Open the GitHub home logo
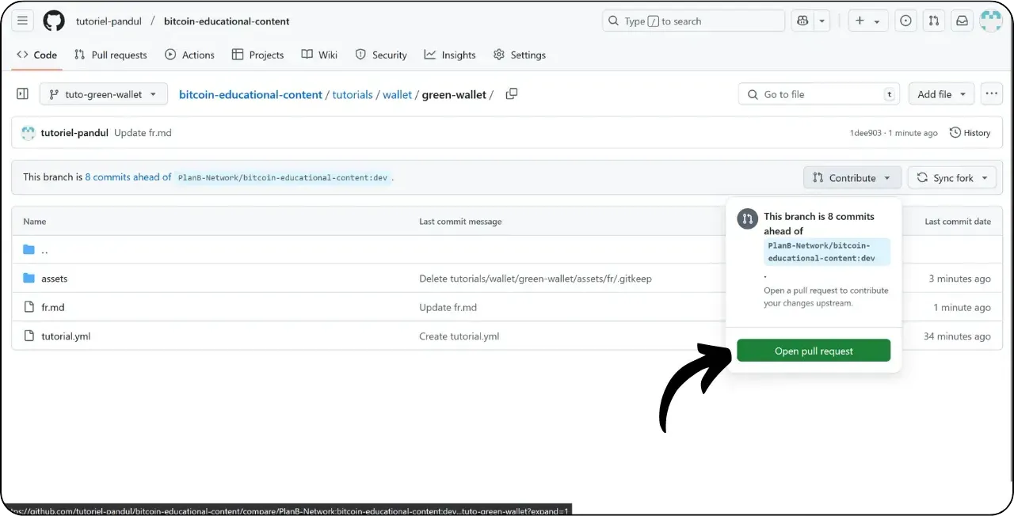 [53, 21]
